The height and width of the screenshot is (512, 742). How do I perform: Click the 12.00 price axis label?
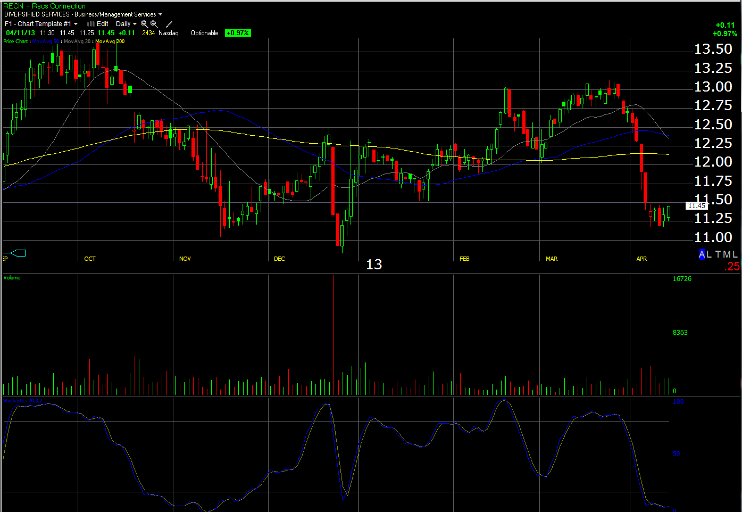(713, 162)
